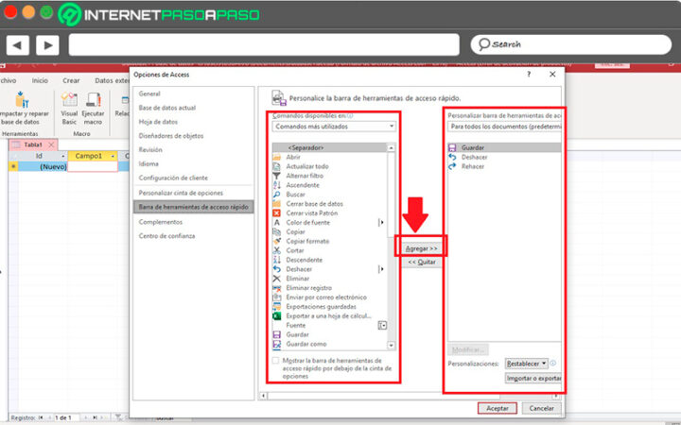Expand the Para todos los documentos dropdown
681x425 pixels.
click(505, 126)
